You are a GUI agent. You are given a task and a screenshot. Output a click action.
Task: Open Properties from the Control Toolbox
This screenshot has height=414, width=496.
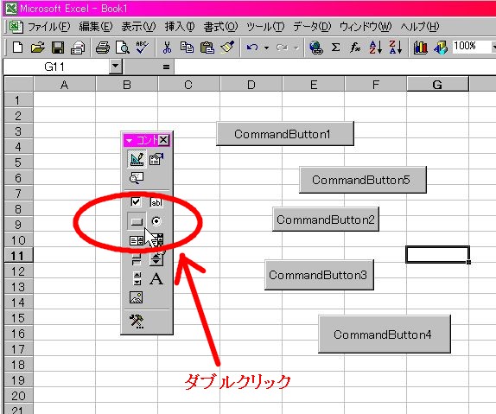(156, 159)
